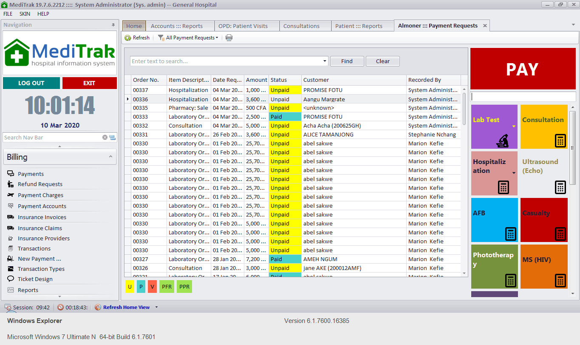The width and height of the screenshot is (580, 345).
Task: Toggle the Navigation panel pin
Action: [x=113, y=25]
